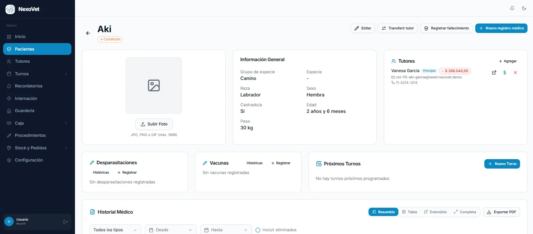Click the Próximos Turnos calendar icon
The image size is (533, 234).
(319, 164)
